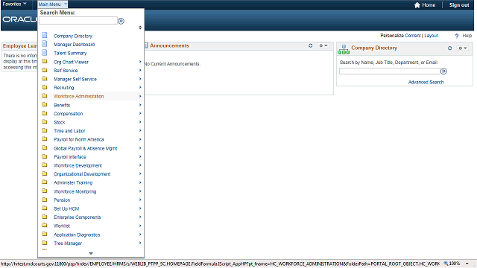Click the Company Directory search field
This screenshot has width=477, height=268.
point(390,71)
